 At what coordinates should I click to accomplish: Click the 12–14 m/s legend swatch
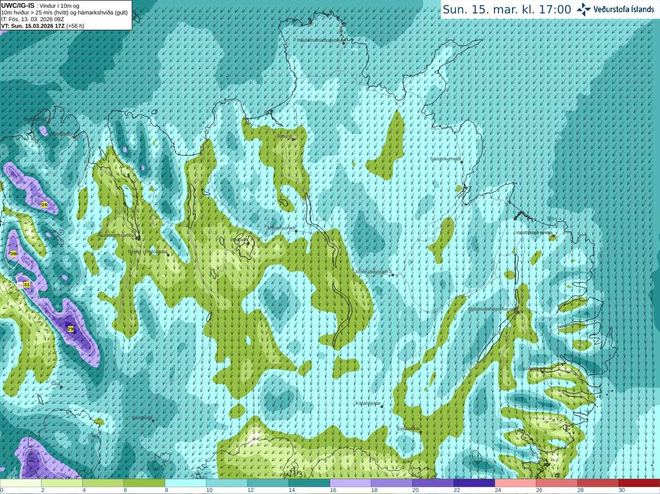pos(268,483)
